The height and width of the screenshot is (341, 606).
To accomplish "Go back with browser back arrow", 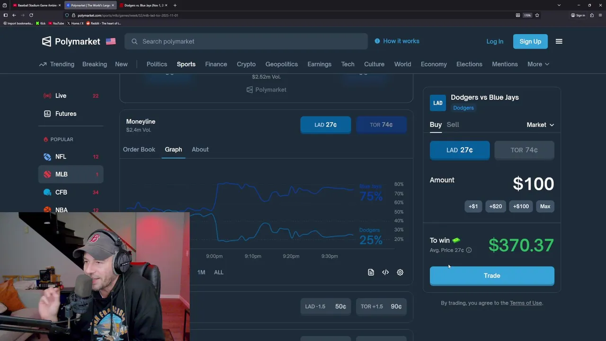I will [14, 15].
